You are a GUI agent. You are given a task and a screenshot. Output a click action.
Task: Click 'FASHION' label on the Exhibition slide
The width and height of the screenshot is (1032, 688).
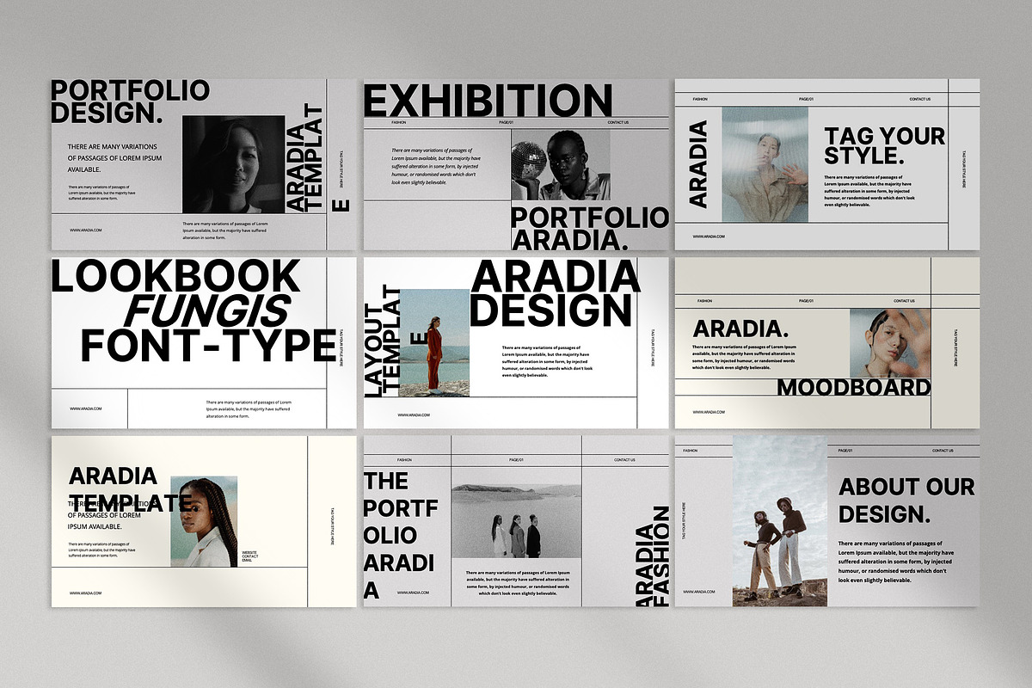coord(399,123)
